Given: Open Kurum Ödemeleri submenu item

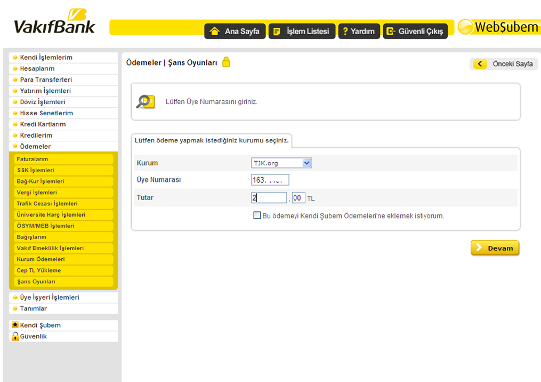Looking at the screenshot, I should point(63,259).
